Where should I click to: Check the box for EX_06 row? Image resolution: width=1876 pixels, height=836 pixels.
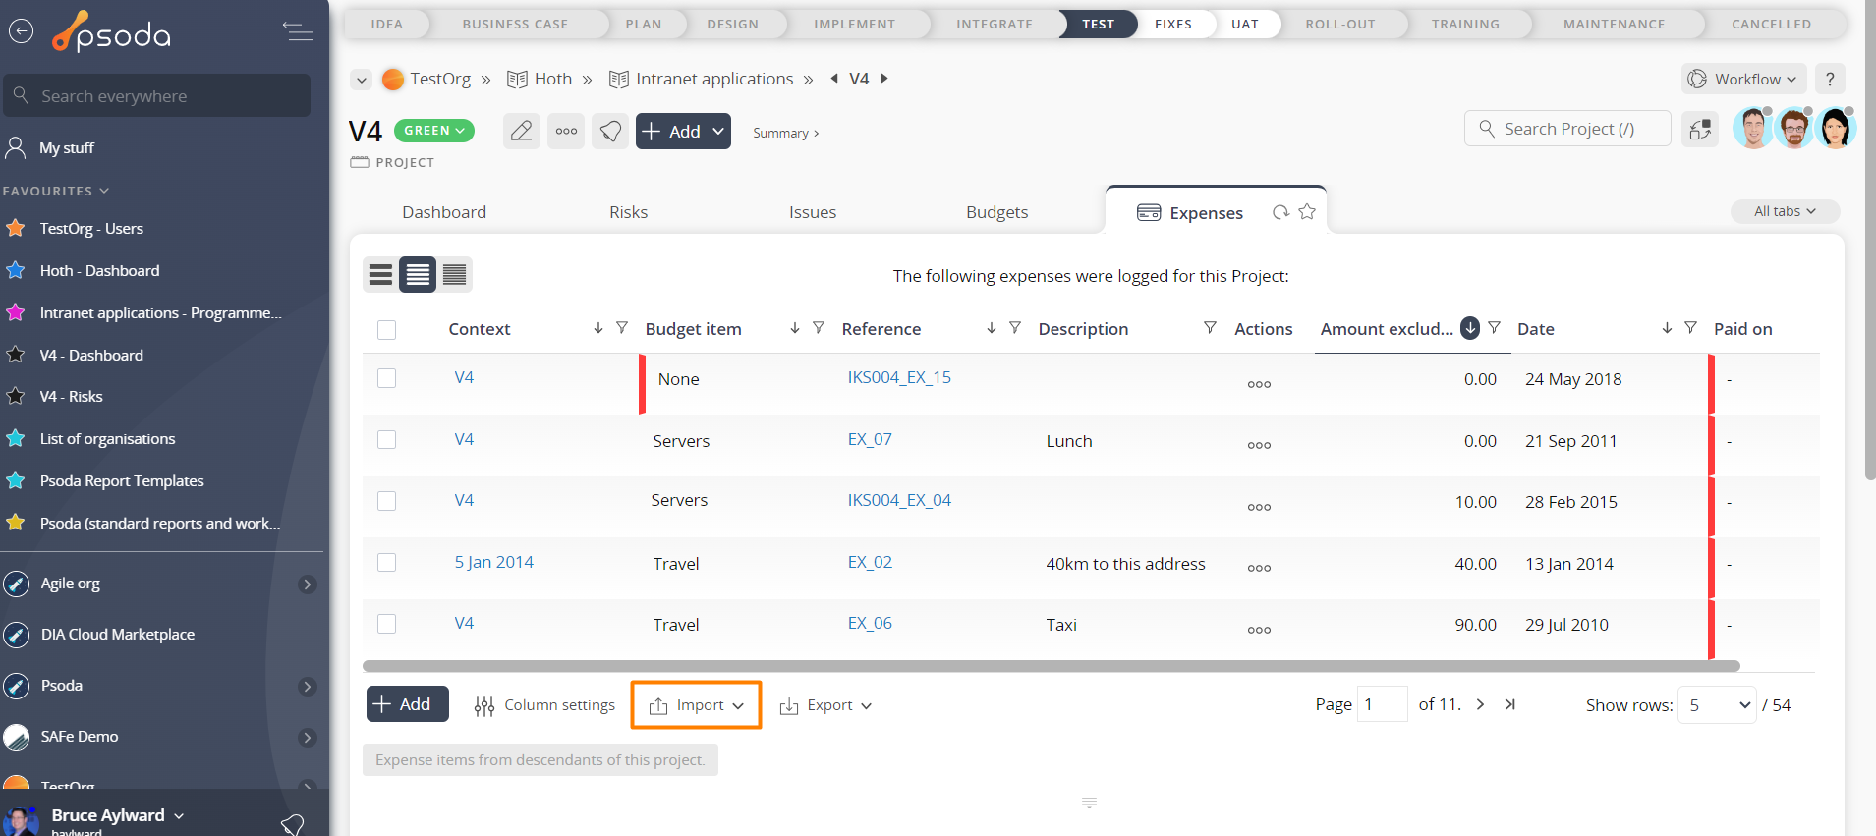click(x=387, y=624)
